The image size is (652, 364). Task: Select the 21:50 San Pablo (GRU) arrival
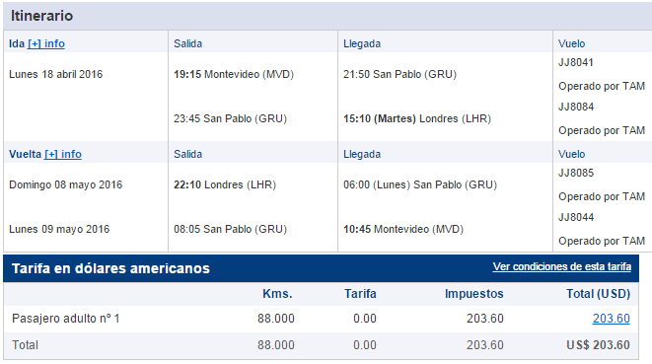point(399,74)
